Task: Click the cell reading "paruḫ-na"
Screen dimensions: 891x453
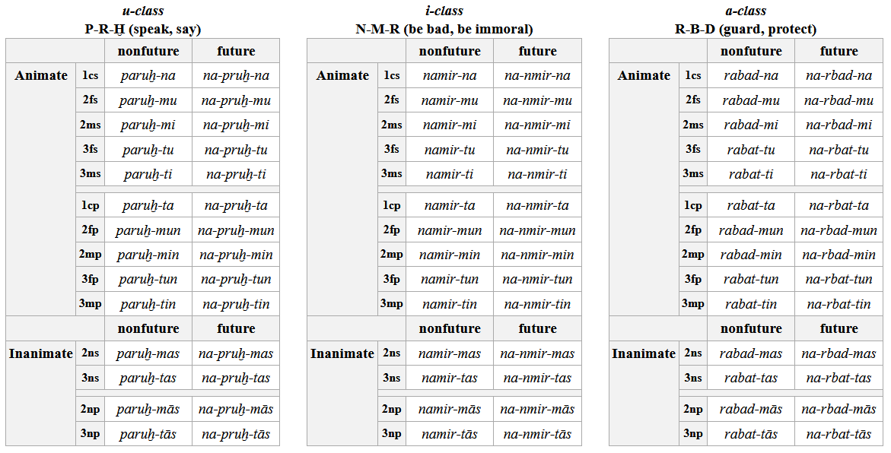Action: tap(148, 75)
